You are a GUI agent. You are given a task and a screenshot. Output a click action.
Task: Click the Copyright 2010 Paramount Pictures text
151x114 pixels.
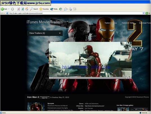[137, 97]
